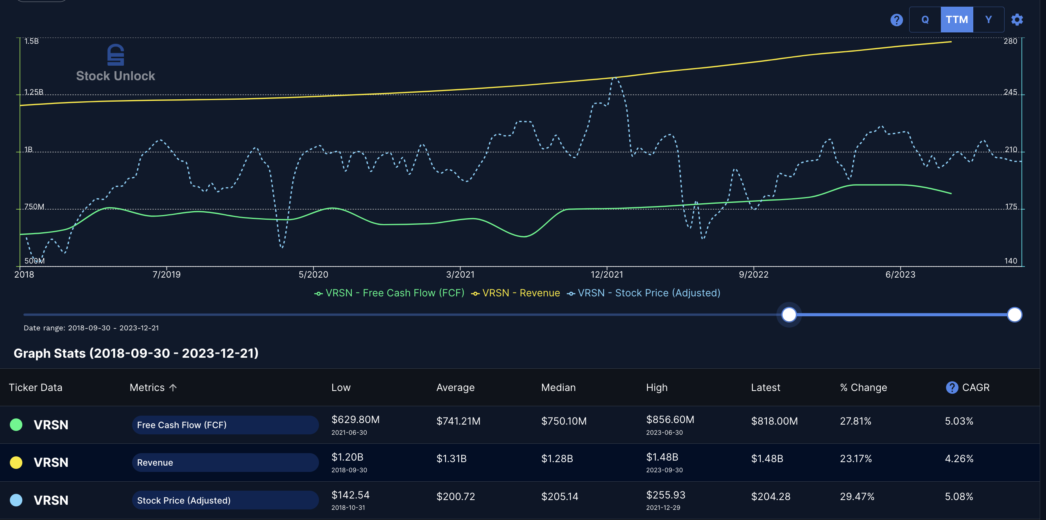Toggle VRSN Stock Price (Adjusted) legend series

643,293
